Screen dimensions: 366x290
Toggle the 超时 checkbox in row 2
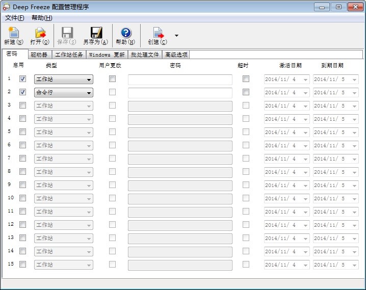point(246,92)
